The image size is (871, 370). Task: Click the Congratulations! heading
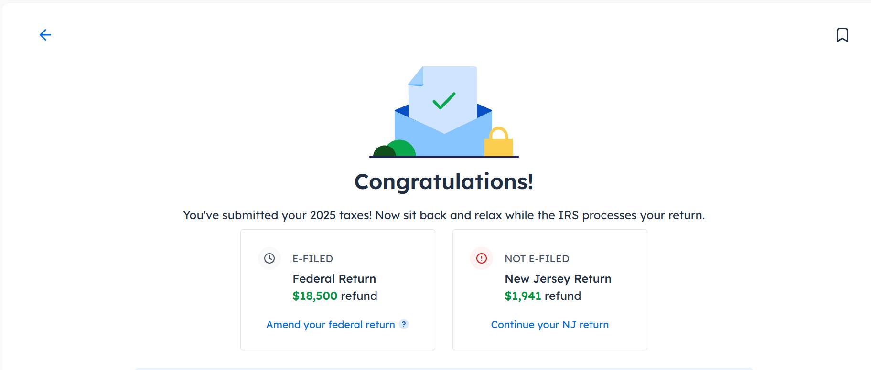click(444, 182)
